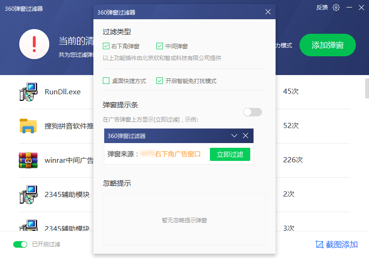Viewport: 369px width, 258px height.
Task: Open settings via the gear icon
Action: 336,8
